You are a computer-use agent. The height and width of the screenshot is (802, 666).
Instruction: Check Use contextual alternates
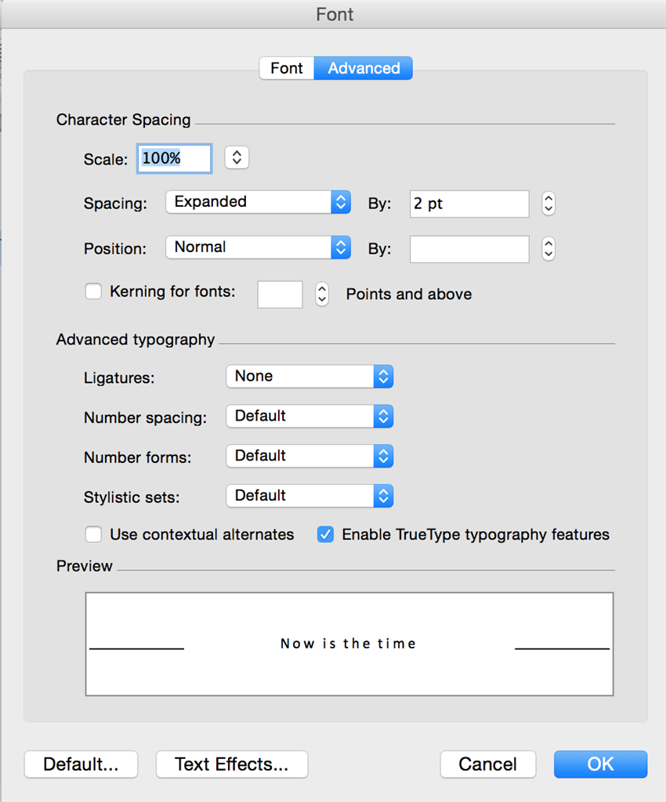[x=94, y=535]
